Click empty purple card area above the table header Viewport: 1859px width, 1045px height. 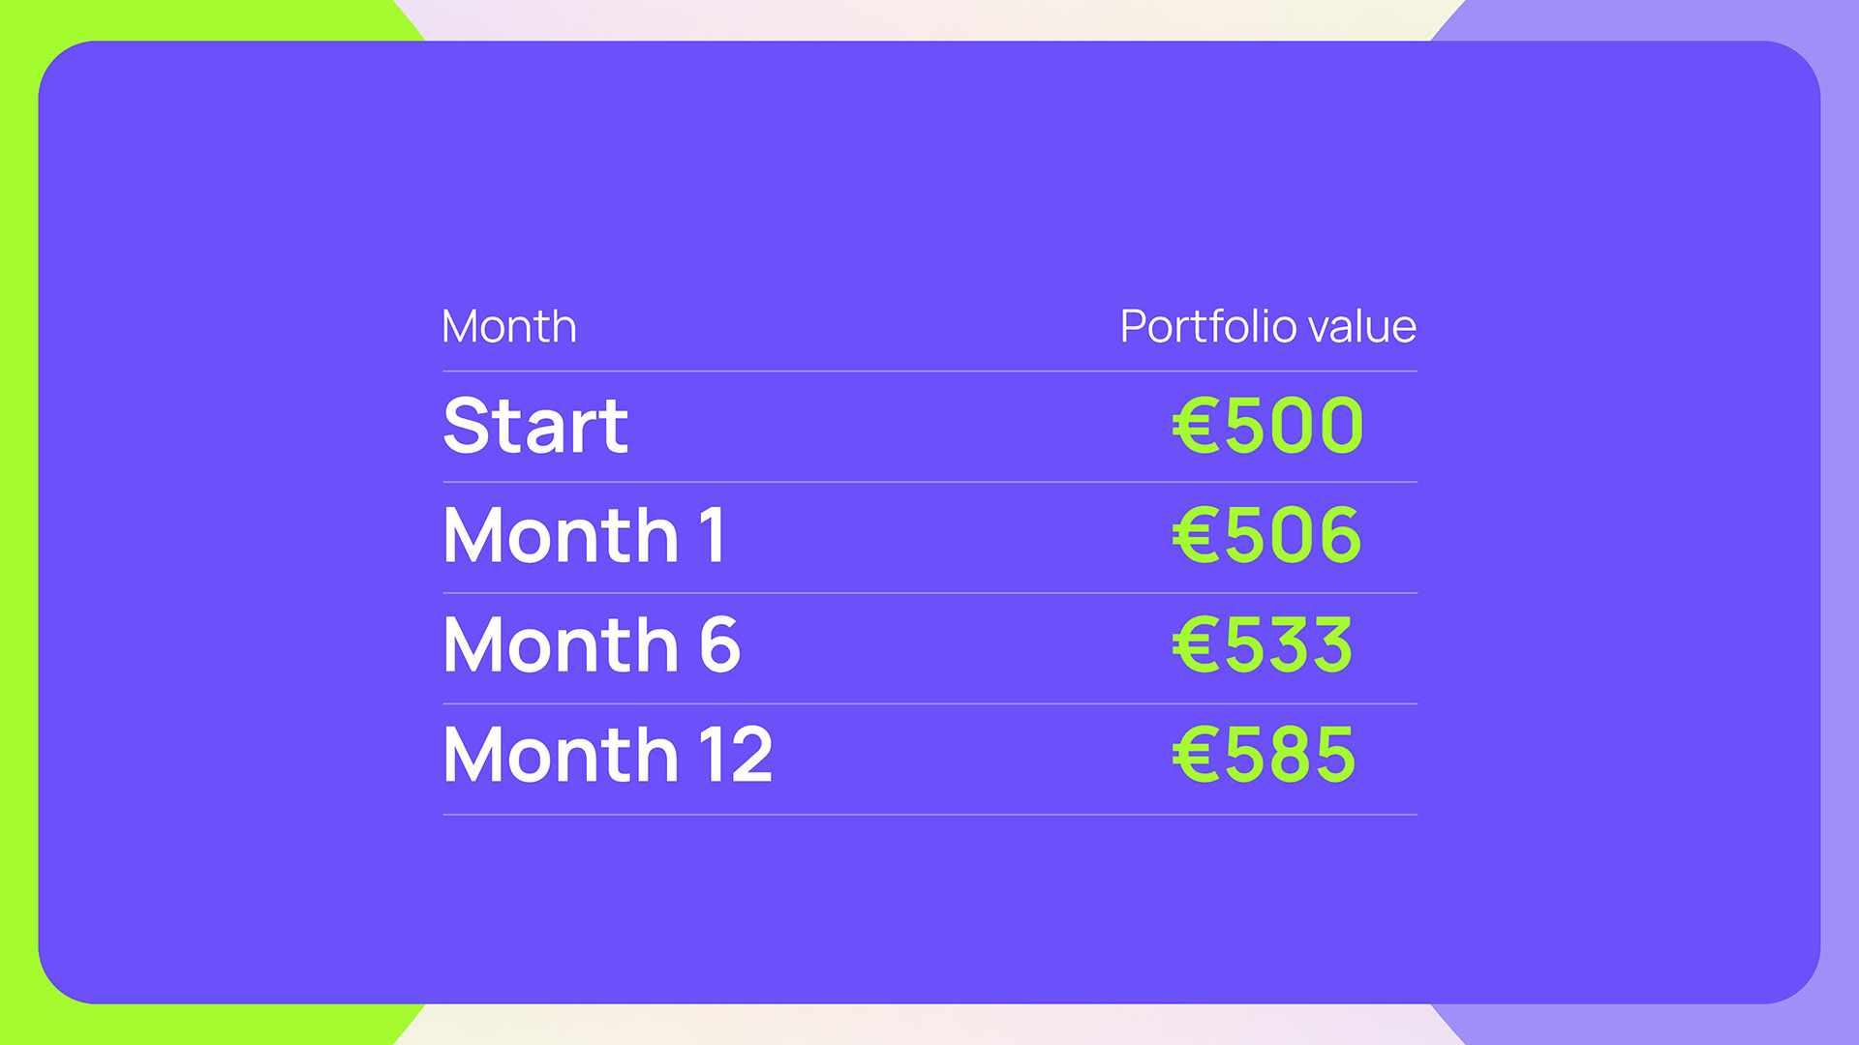pos(929,174)
